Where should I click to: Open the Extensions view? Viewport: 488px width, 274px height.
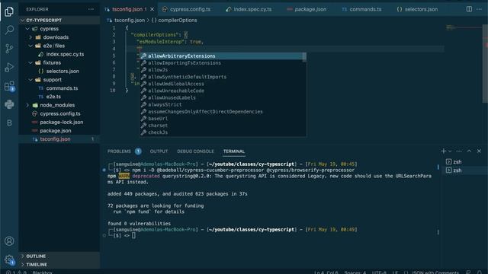coord(9,86)
